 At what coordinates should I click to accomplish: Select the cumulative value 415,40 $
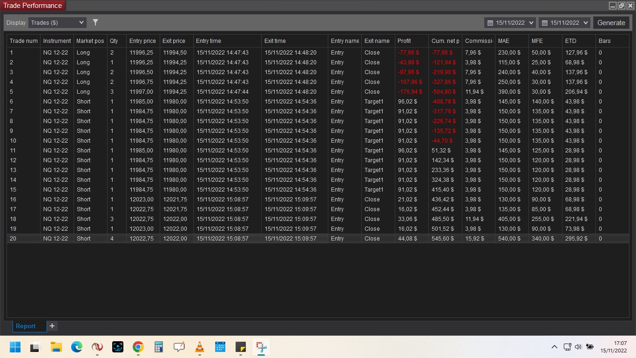click(x=443, y=190)
